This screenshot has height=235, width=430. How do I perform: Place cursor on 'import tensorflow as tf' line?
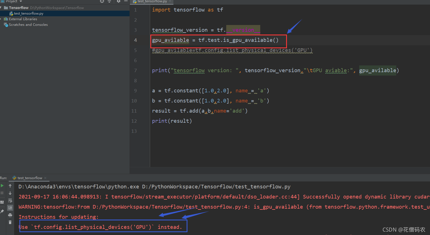[187, 10]
